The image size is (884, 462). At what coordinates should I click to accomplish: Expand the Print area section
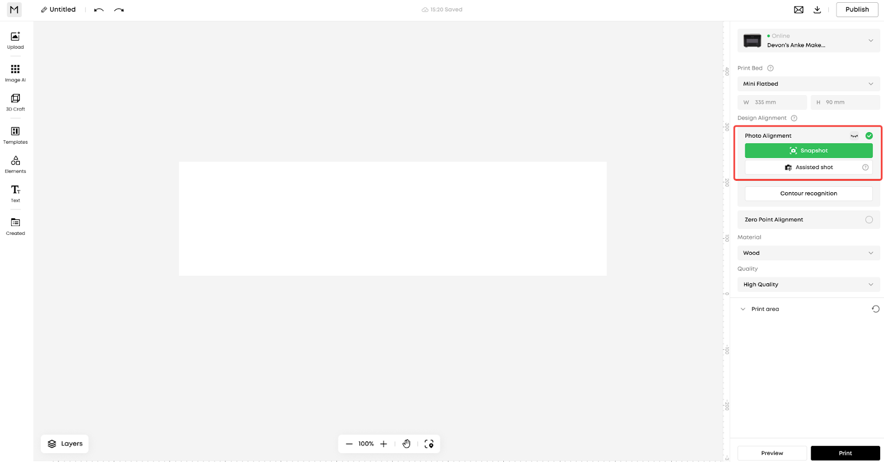coord(743,309)
